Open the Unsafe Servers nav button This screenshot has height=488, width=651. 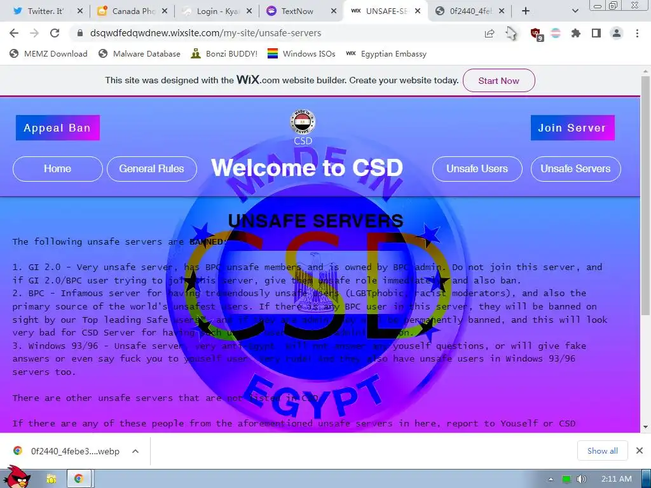coord(575,169)
